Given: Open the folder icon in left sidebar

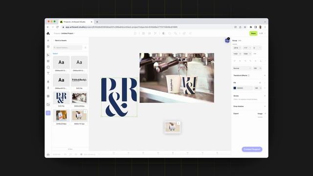Looking at the screenshot, I should [x=48, y=104].
